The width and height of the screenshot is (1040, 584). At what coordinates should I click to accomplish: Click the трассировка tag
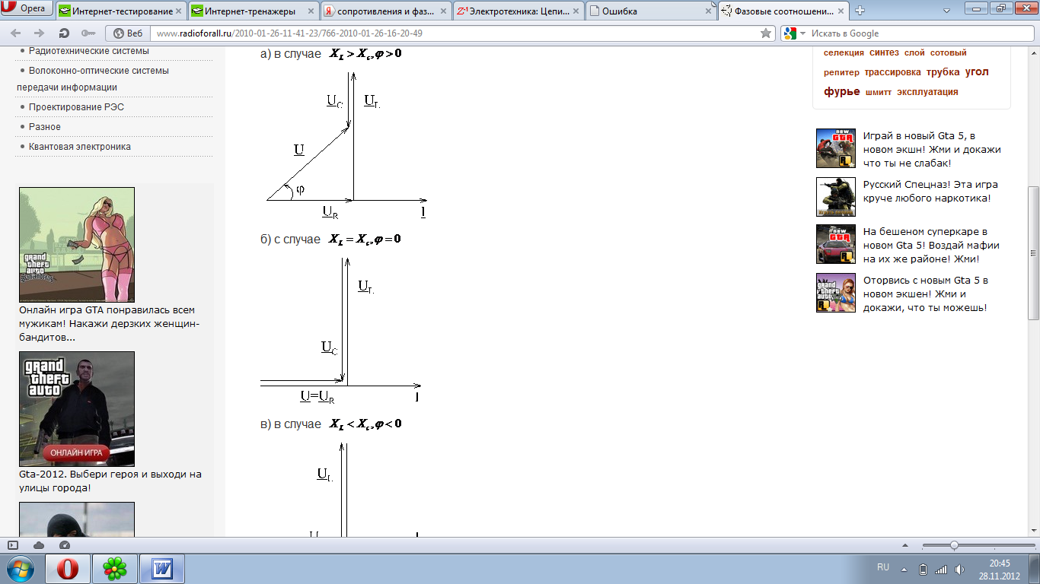[892, 72]
